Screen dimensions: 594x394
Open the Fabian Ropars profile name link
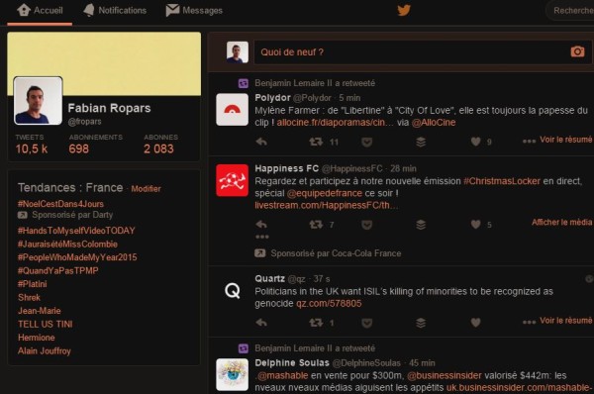click(x=109, y=108)
